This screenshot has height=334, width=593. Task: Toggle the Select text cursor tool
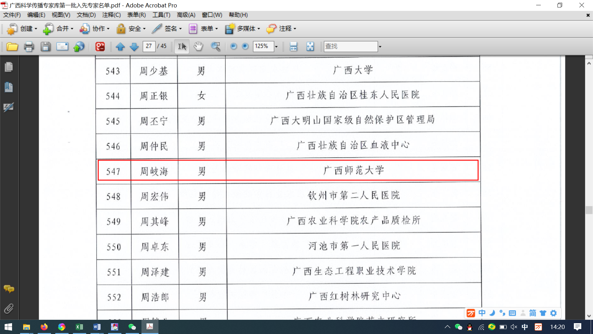click(182, 46)
